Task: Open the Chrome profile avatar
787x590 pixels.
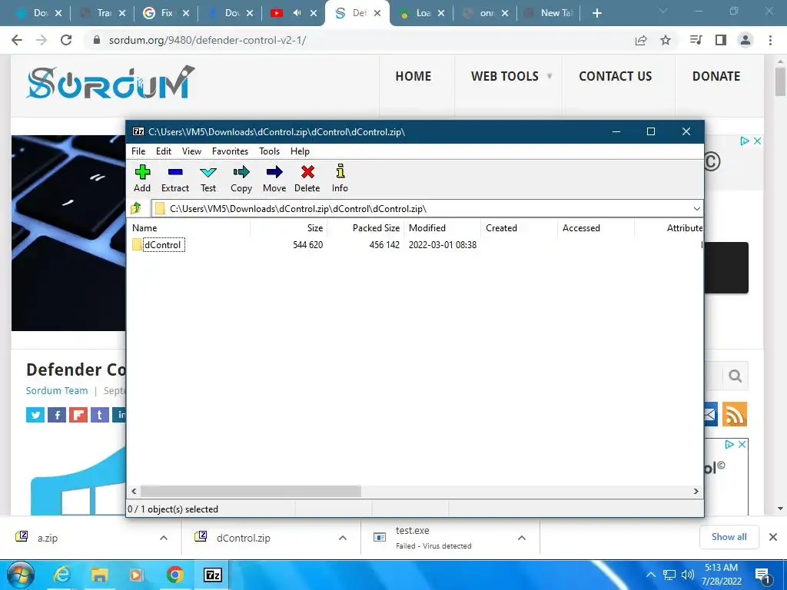Action: tap(745, 40)
